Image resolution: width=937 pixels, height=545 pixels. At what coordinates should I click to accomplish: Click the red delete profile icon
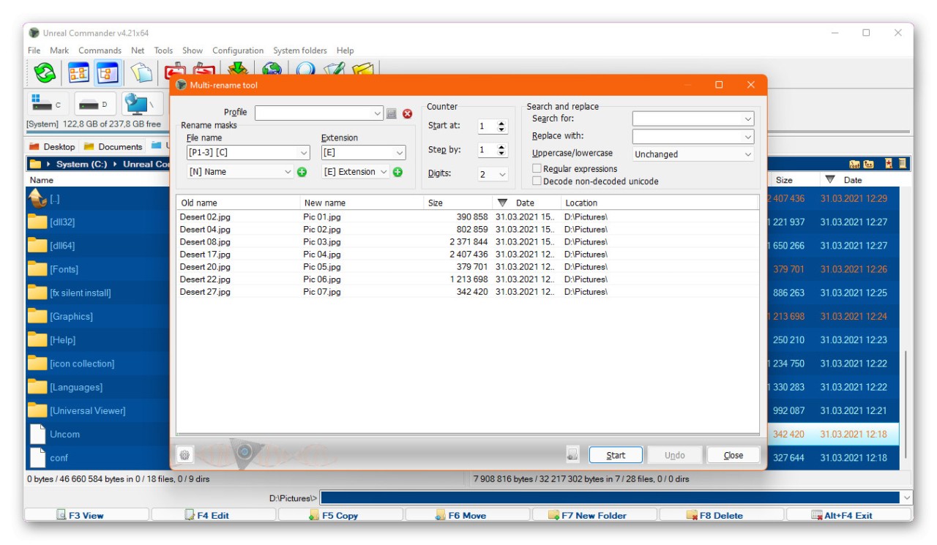click(x=408, y=113)
